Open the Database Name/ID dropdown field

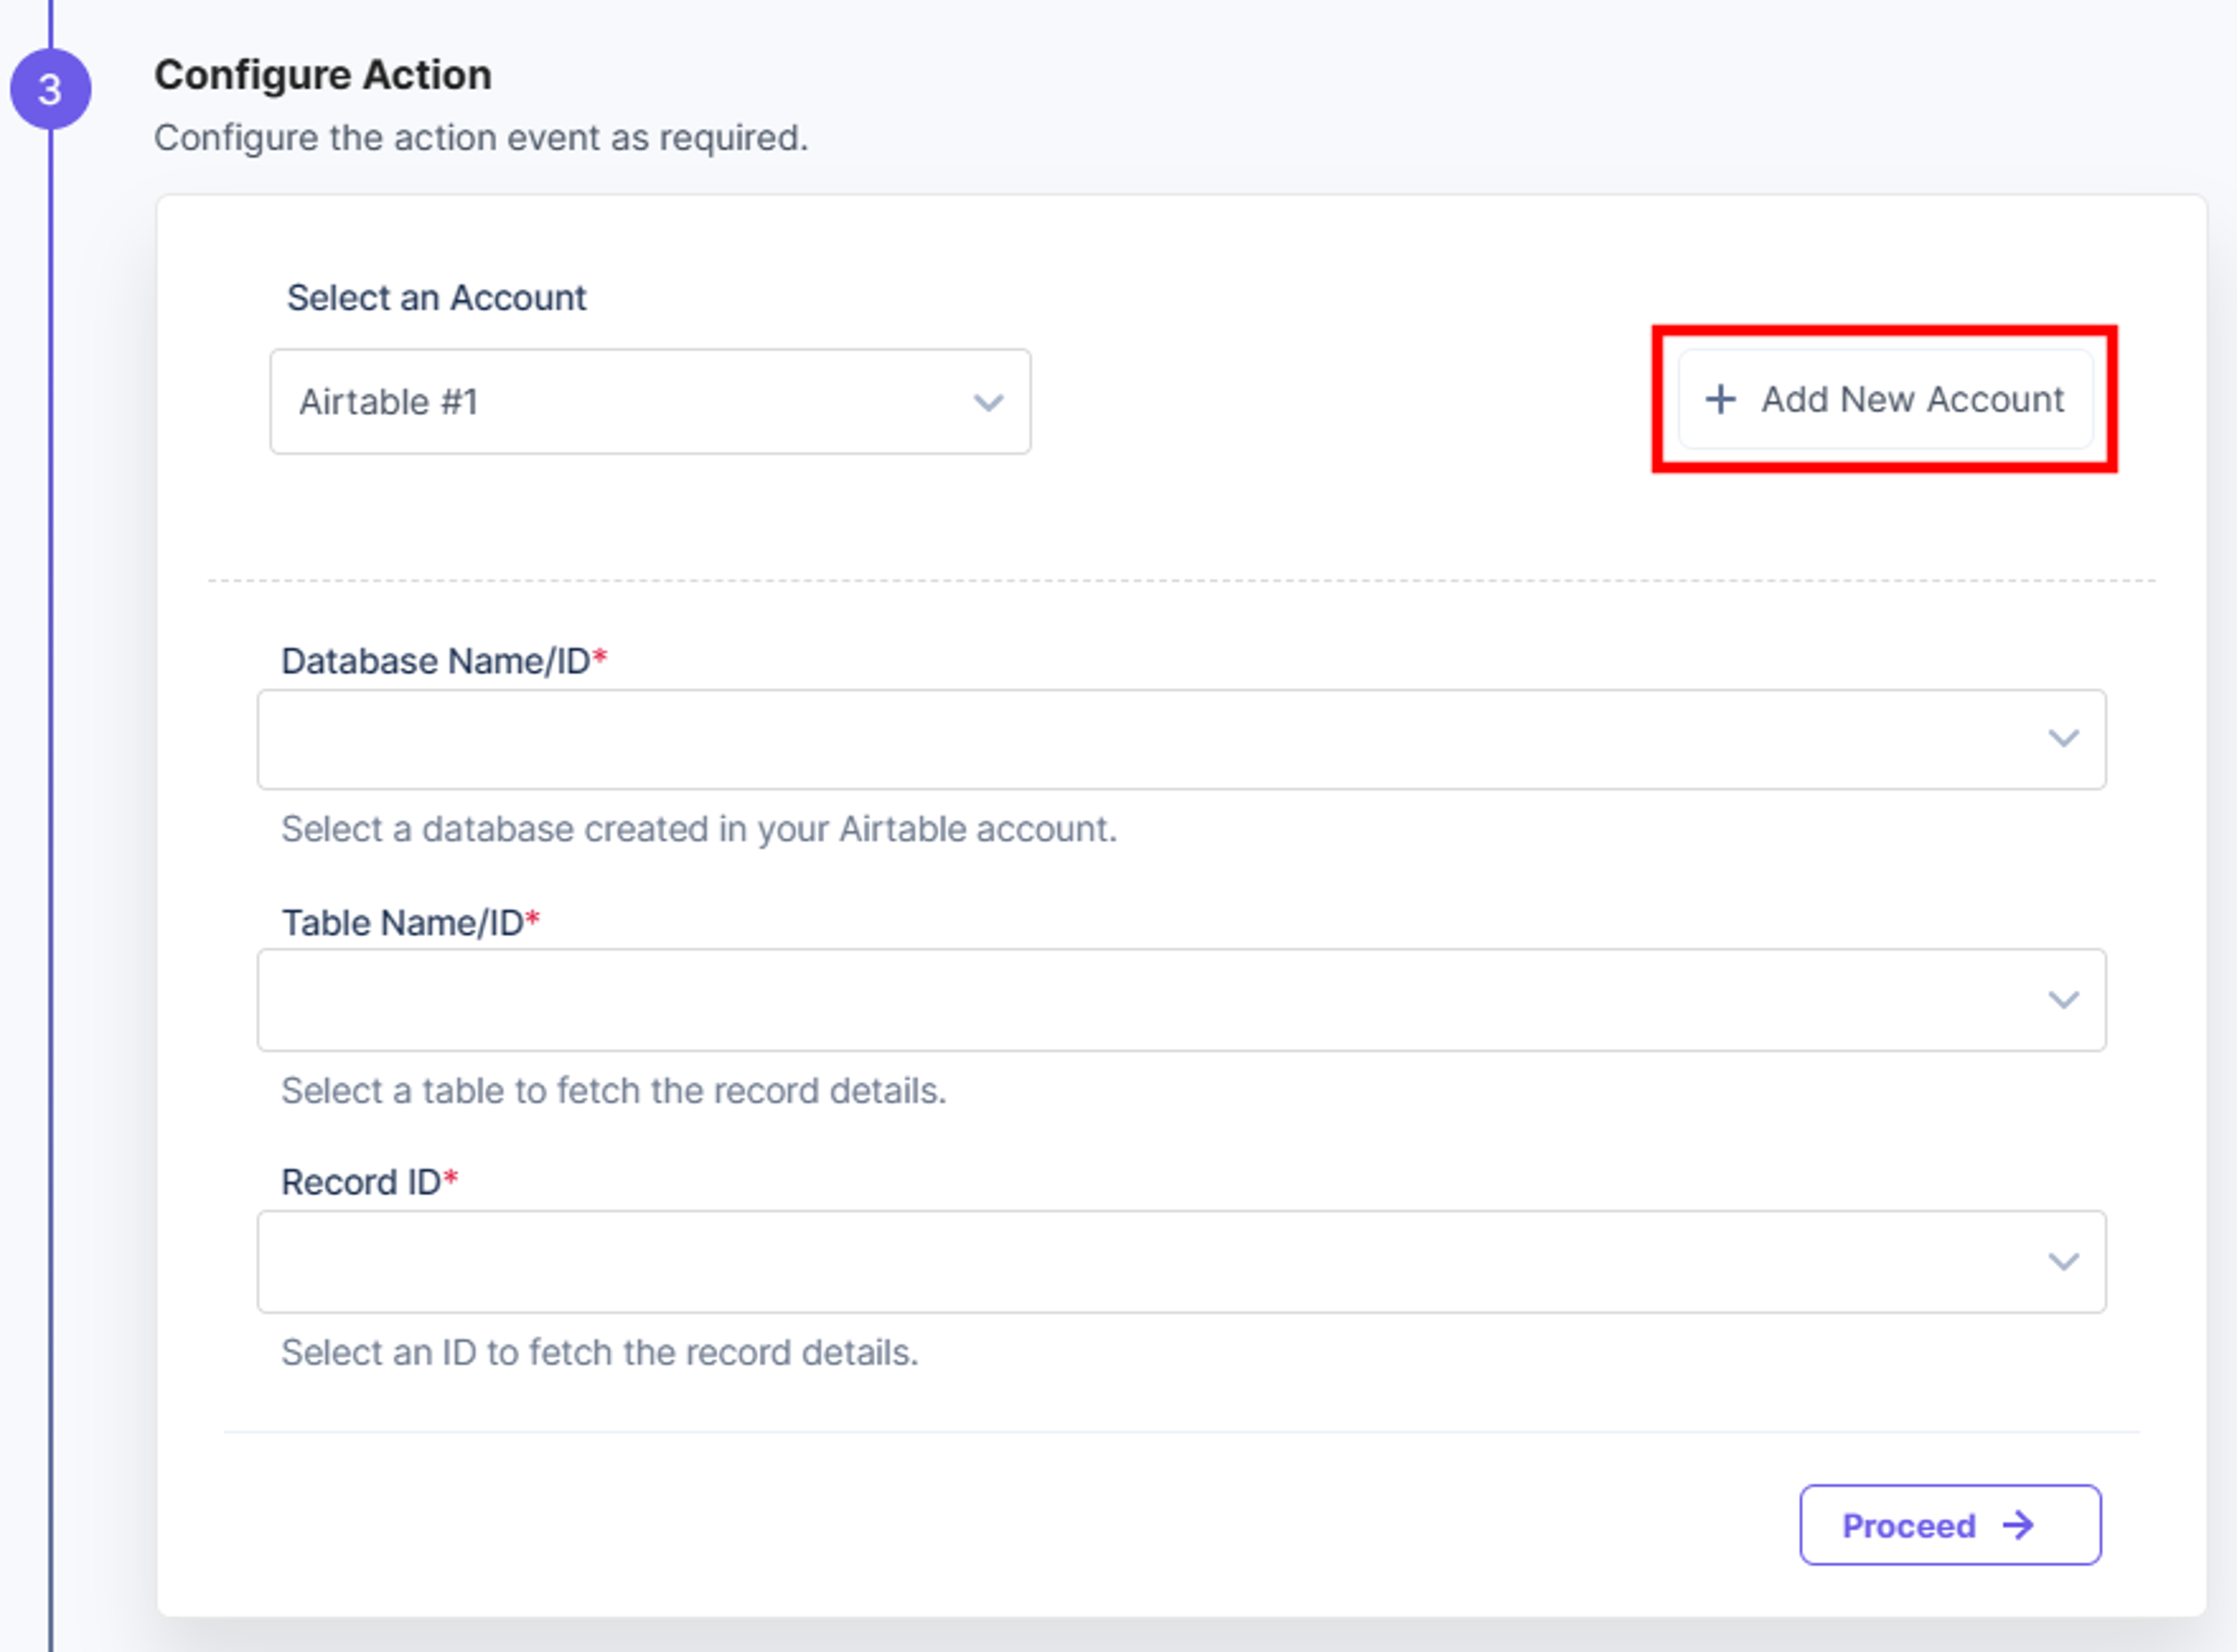pyautogui.click(x=1181, y=739)
